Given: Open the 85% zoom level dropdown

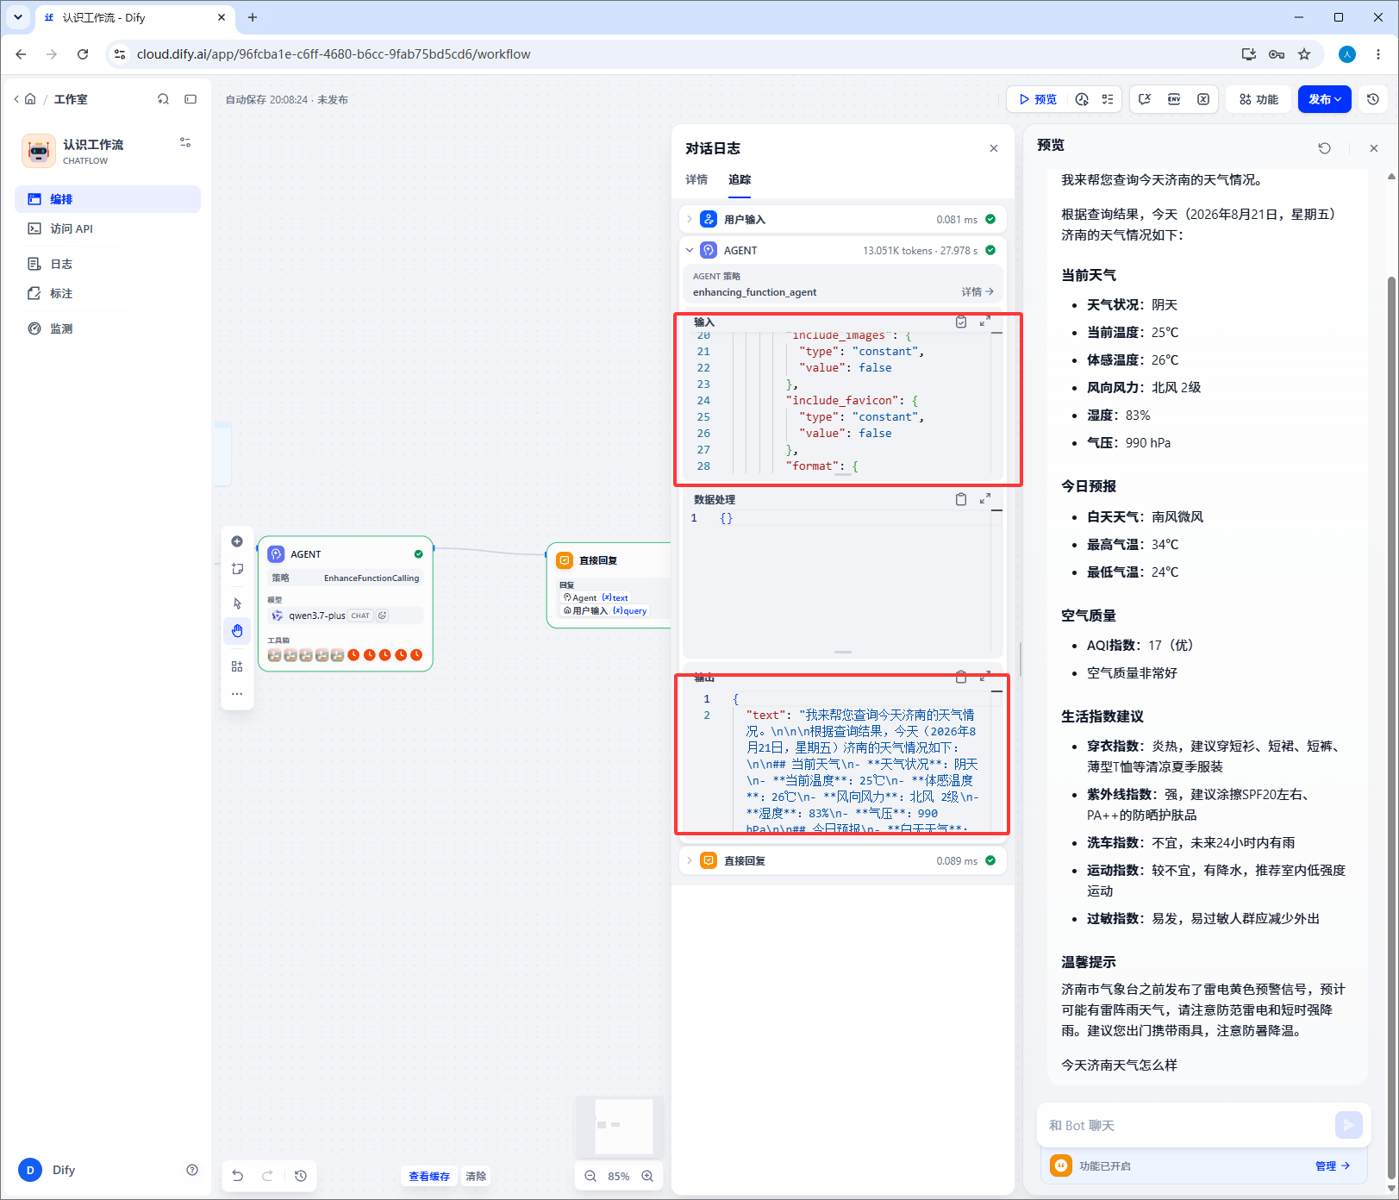Looking at the screenshot, I should [x=618, y=1176].
